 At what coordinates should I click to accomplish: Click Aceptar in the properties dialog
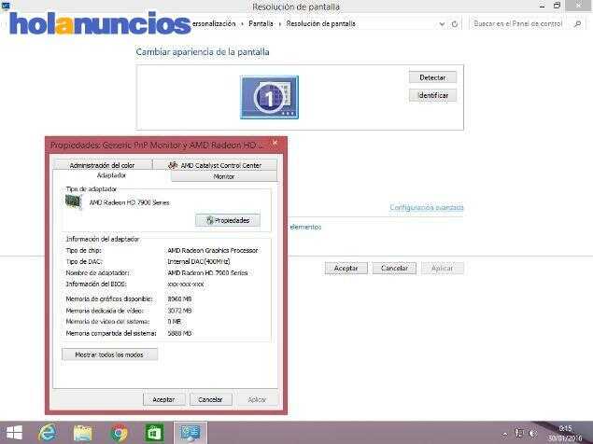point(163,399)
